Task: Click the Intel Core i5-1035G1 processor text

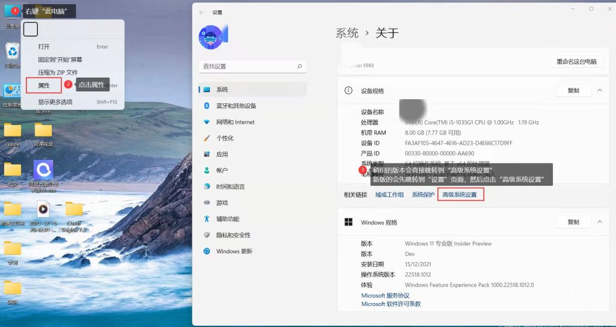Action: pyautogui.click(x=472, y=123)
